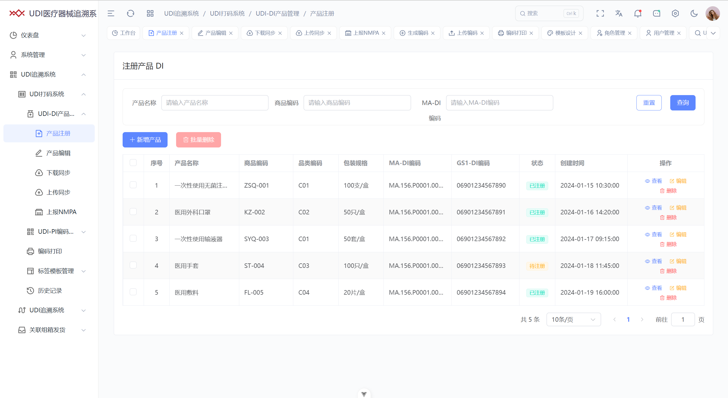Click 查看 for 医用手套 row
Screen dimensions: 728x398
click(x=653, y=261)
